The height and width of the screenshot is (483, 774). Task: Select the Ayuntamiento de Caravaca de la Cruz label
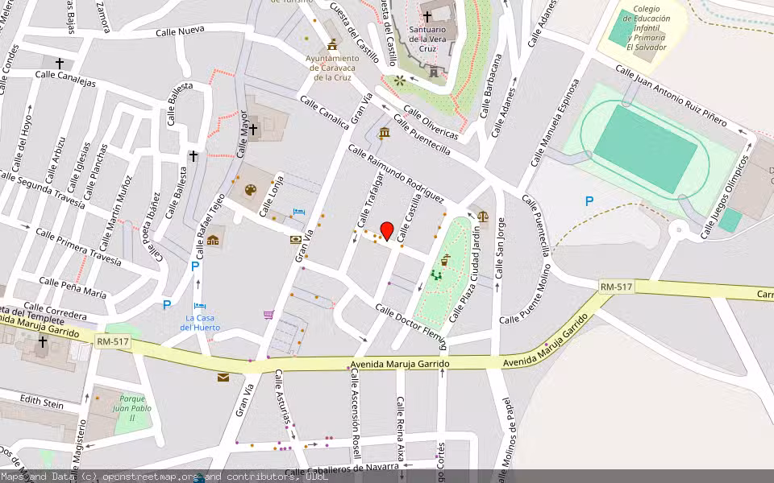click(332, 68)
